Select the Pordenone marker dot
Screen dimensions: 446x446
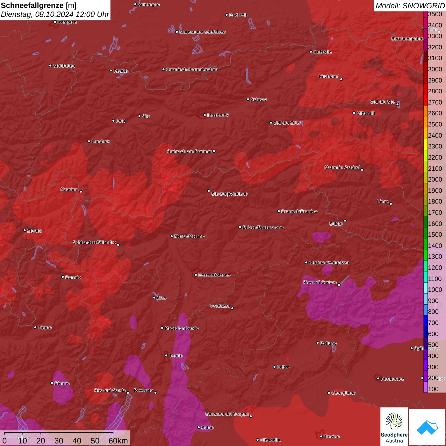pos(378,378)
